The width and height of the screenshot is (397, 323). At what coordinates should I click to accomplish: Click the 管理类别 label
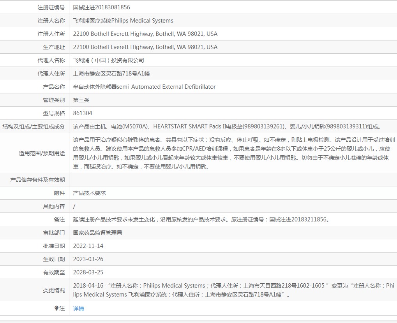point(54,100)
